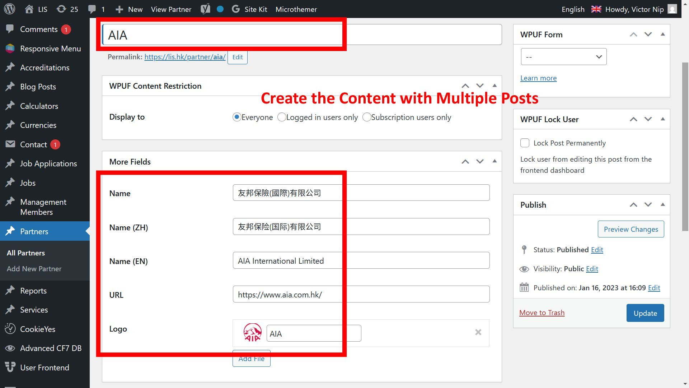Click the Services pin icon
689x388 pixels.
[x=10, y=310]
